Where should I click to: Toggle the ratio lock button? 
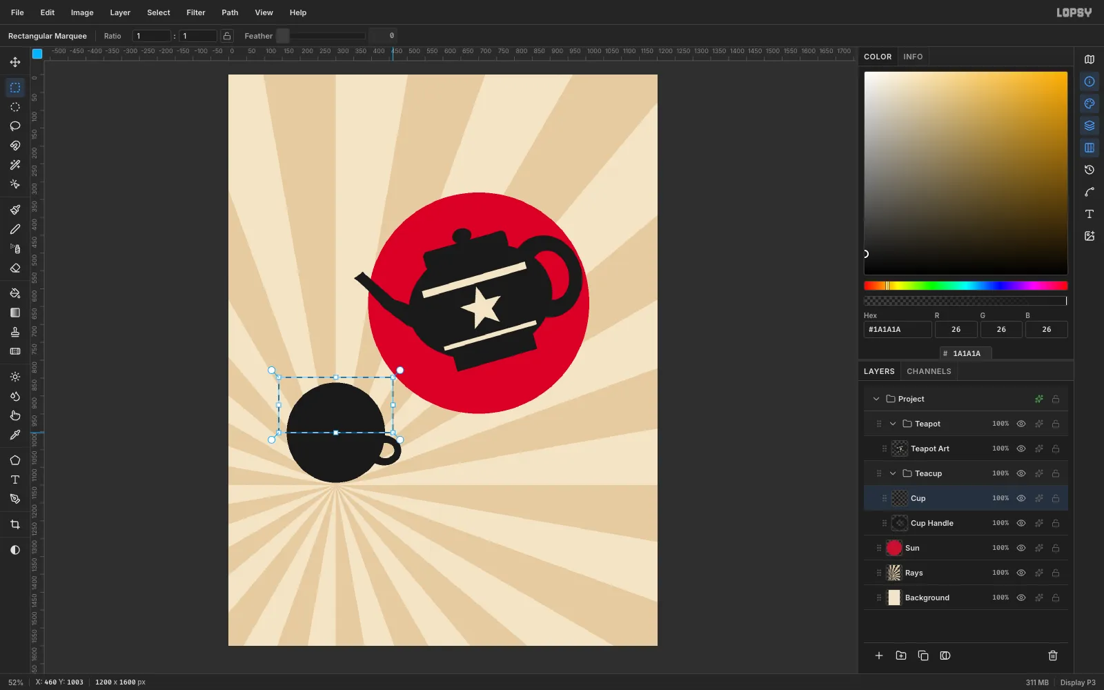227,36
